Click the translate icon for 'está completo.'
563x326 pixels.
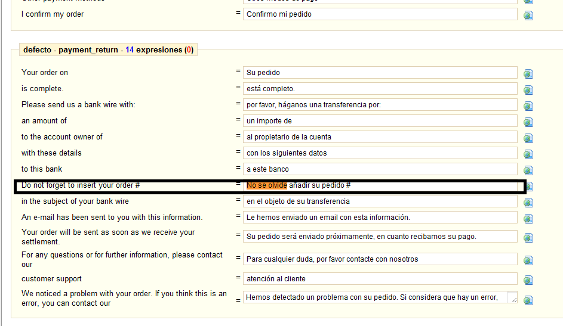click(x=528, y=90)
